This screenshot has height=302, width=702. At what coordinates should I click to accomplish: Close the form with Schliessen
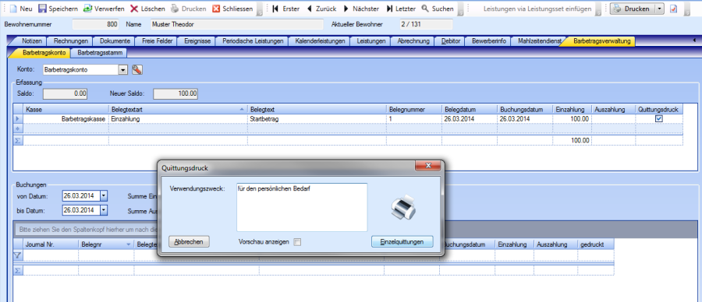232,9
